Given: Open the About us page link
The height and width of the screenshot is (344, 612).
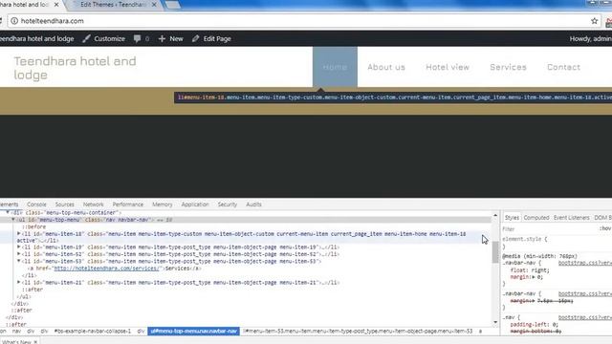Looking at the screenshot, I should 386,67.
